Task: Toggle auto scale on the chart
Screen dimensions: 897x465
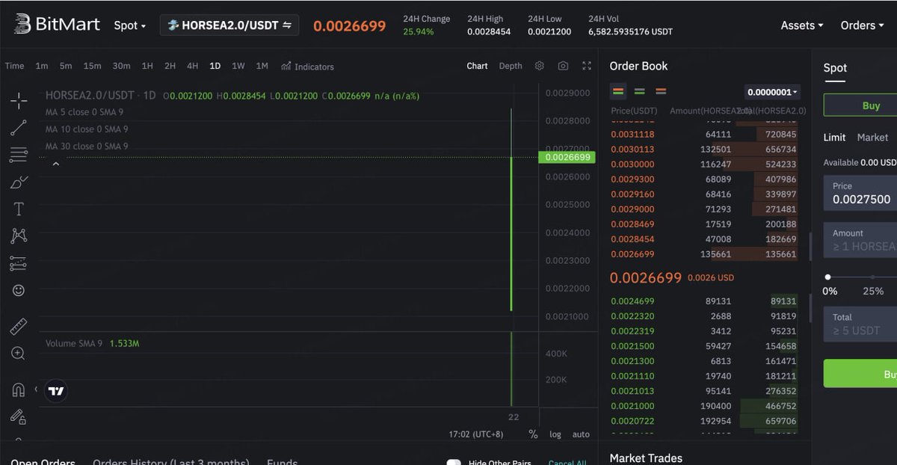Action: tap(581, 434)
